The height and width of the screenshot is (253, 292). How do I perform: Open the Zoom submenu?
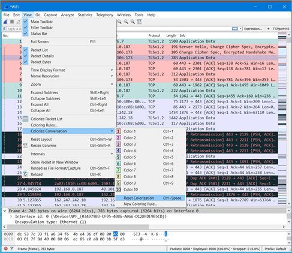(x=69, y=85)
